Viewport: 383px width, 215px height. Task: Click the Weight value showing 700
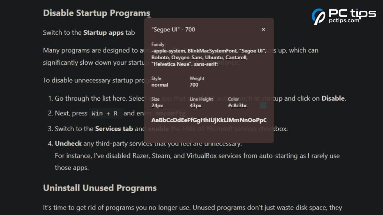click(x=194, y=85)
